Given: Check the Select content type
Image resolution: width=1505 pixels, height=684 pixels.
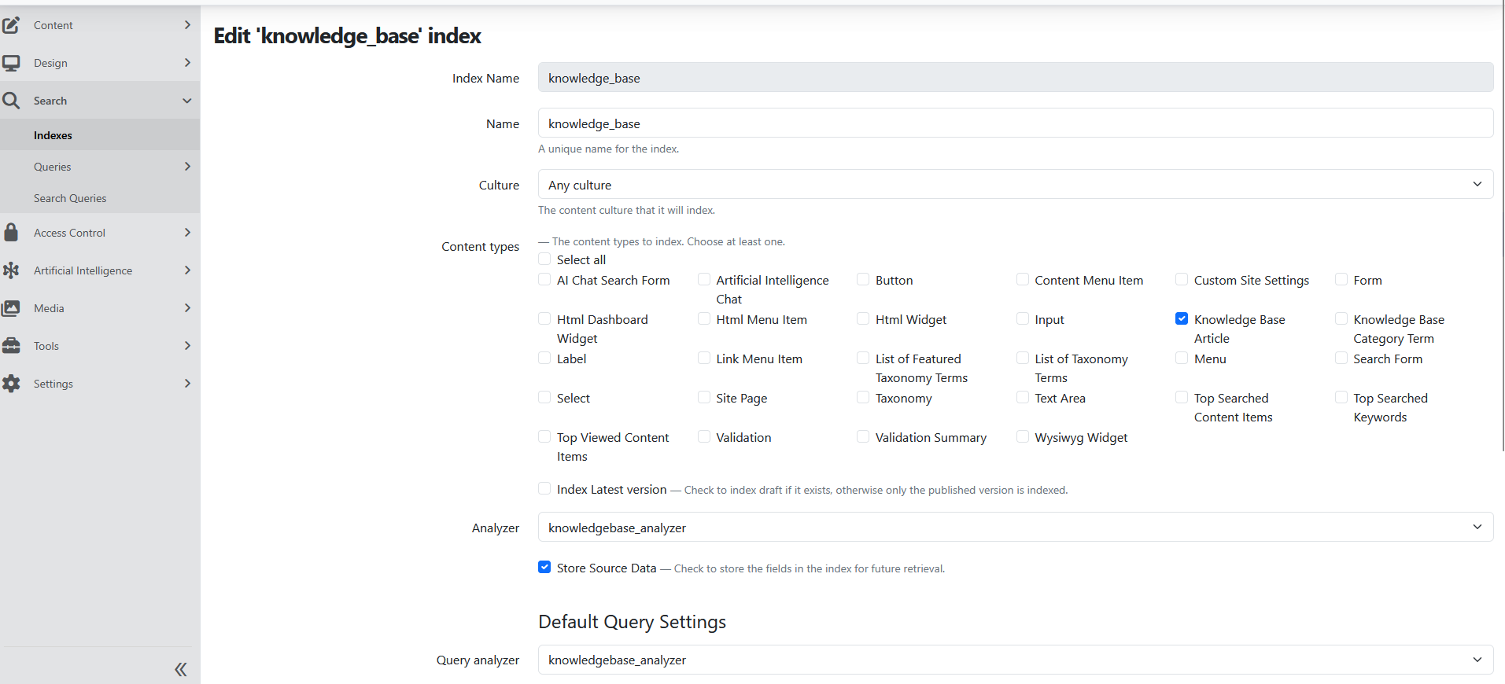Looking at the screenshot, I should pyautogui.click(x=544, y=397).
